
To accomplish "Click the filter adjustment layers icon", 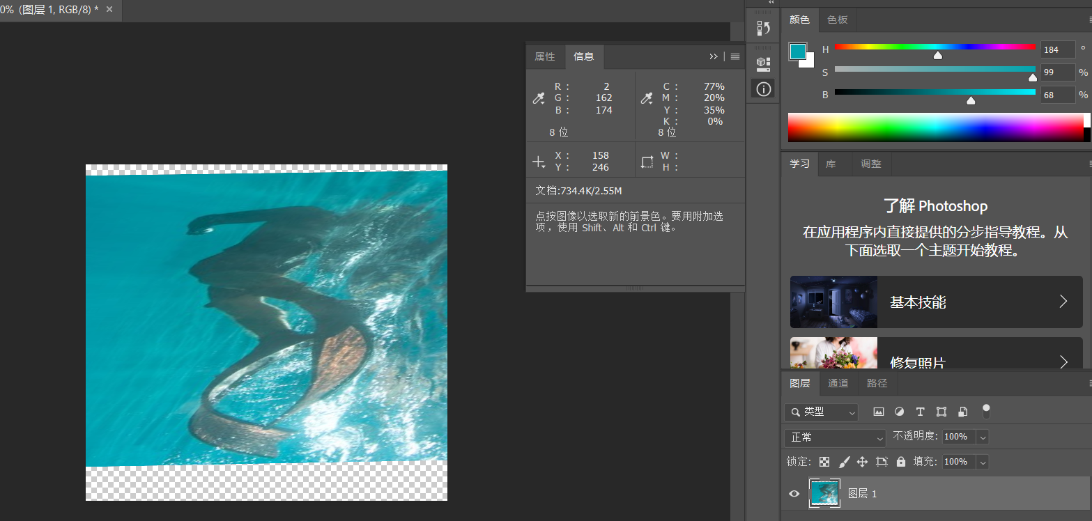I will (x=899, y=412).
